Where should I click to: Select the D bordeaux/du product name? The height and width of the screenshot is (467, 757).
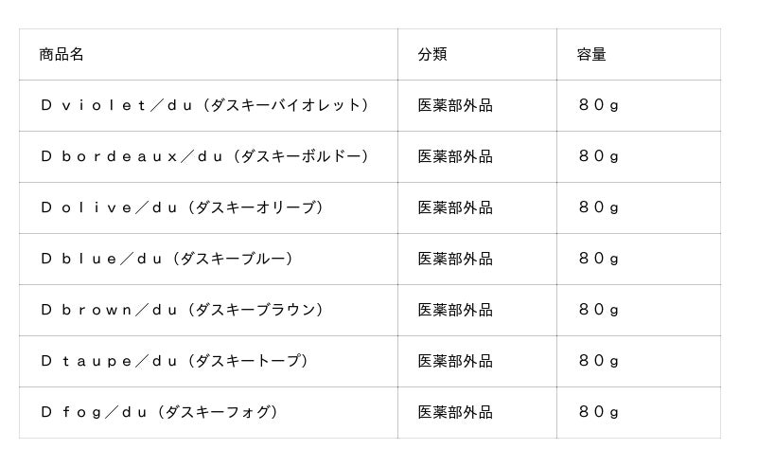204,156
